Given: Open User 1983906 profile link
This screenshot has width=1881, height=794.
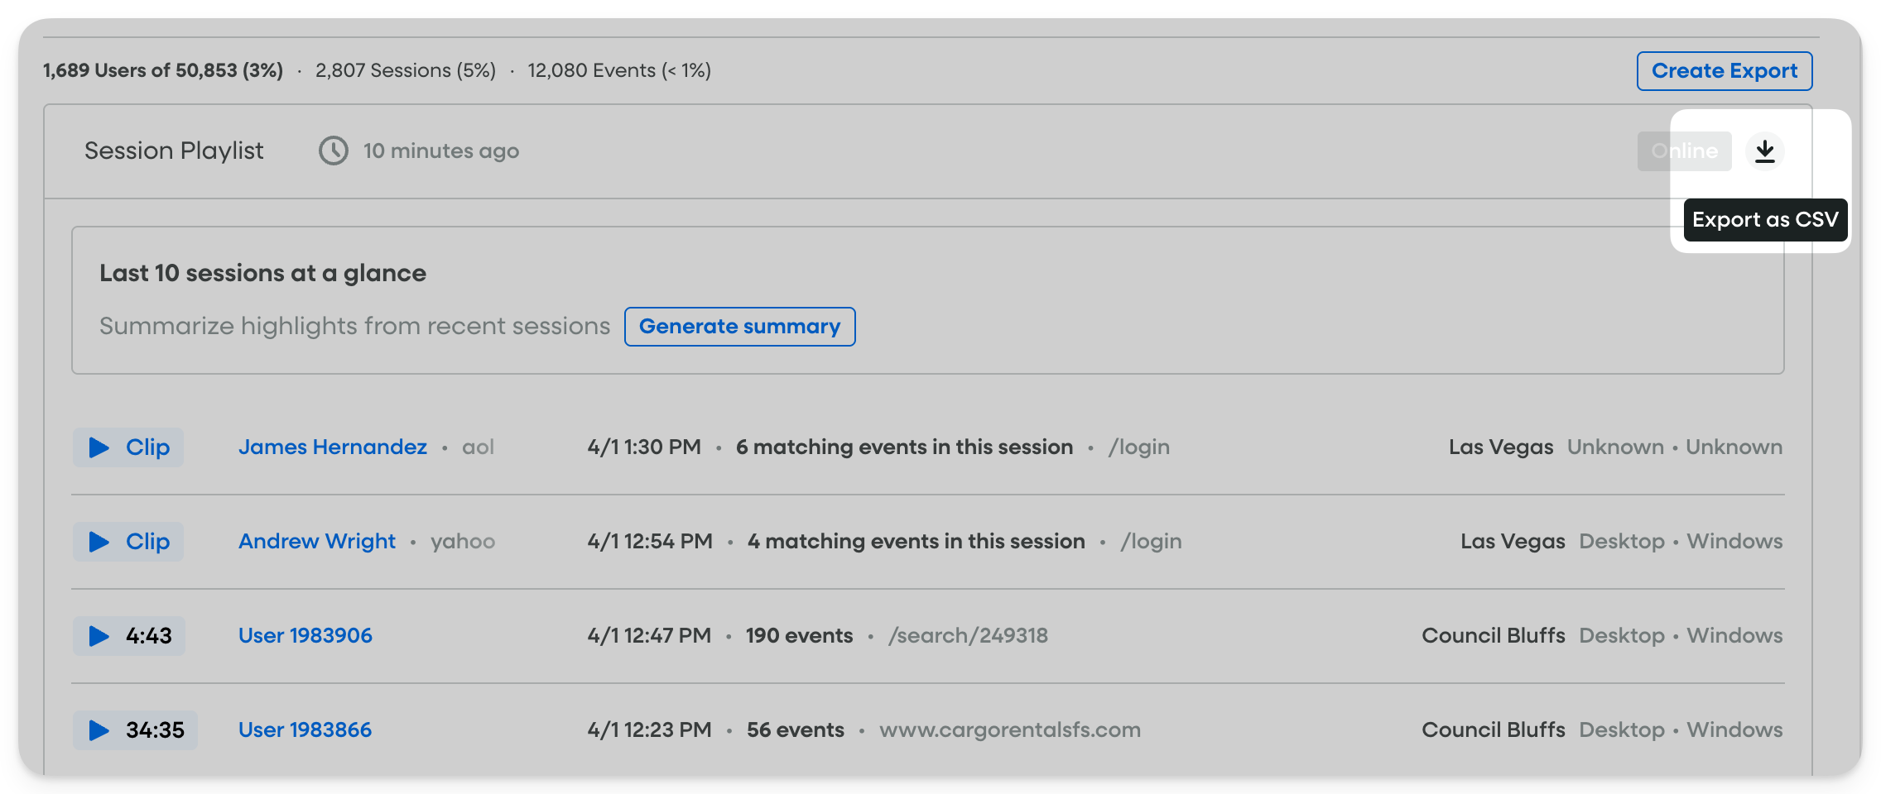Looking at the screenshot, I should click(305, 636).
